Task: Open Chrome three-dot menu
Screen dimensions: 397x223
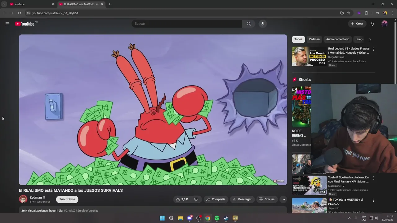Action: click(392, 13)
